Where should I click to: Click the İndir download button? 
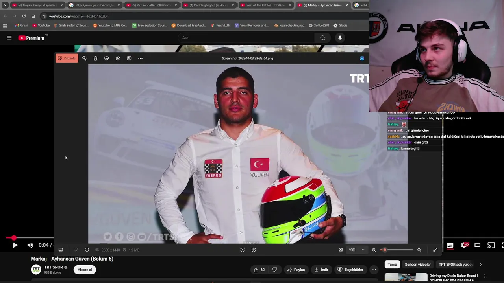pyautogui.click(x=321, y=270)
